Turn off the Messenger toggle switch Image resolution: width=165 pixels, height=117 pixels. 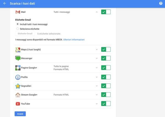(106, 58)
